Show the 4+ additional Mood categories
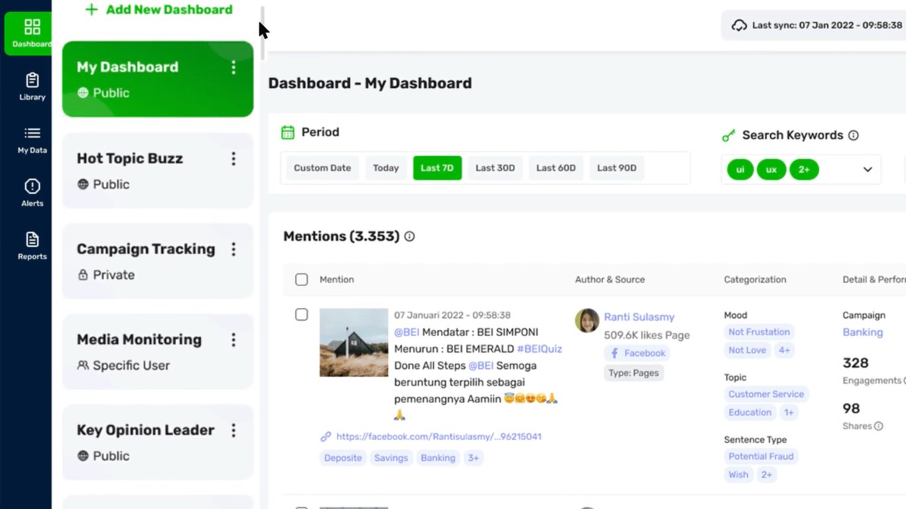This screenshot has width=906, height=509. [x=784, y=351]
